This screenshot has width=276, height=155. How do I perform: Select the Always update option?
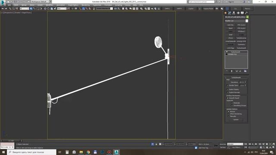click(x=229, y=112)
